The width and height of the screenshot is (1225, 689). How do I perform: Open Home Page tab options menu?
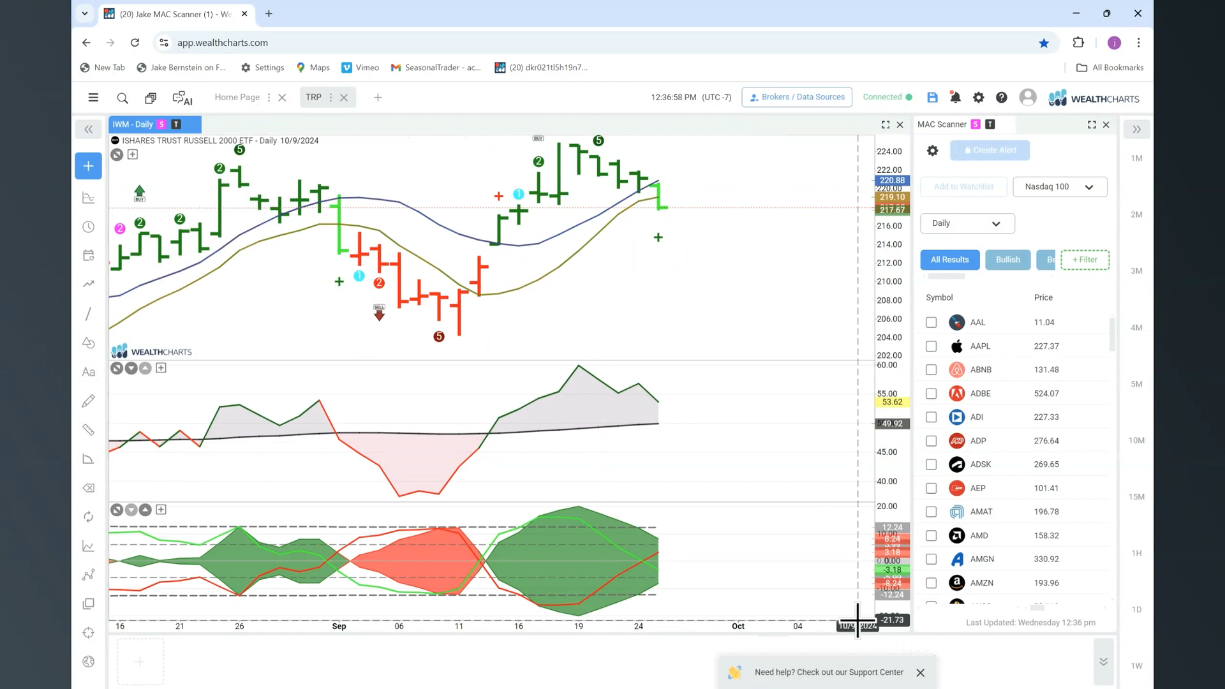(x=269, y=98)
